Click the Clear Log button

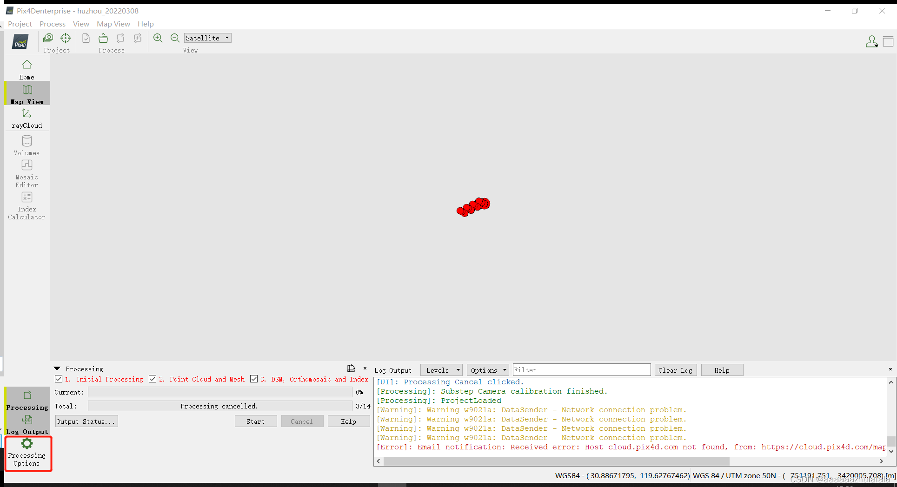click(x=675, y=370)
